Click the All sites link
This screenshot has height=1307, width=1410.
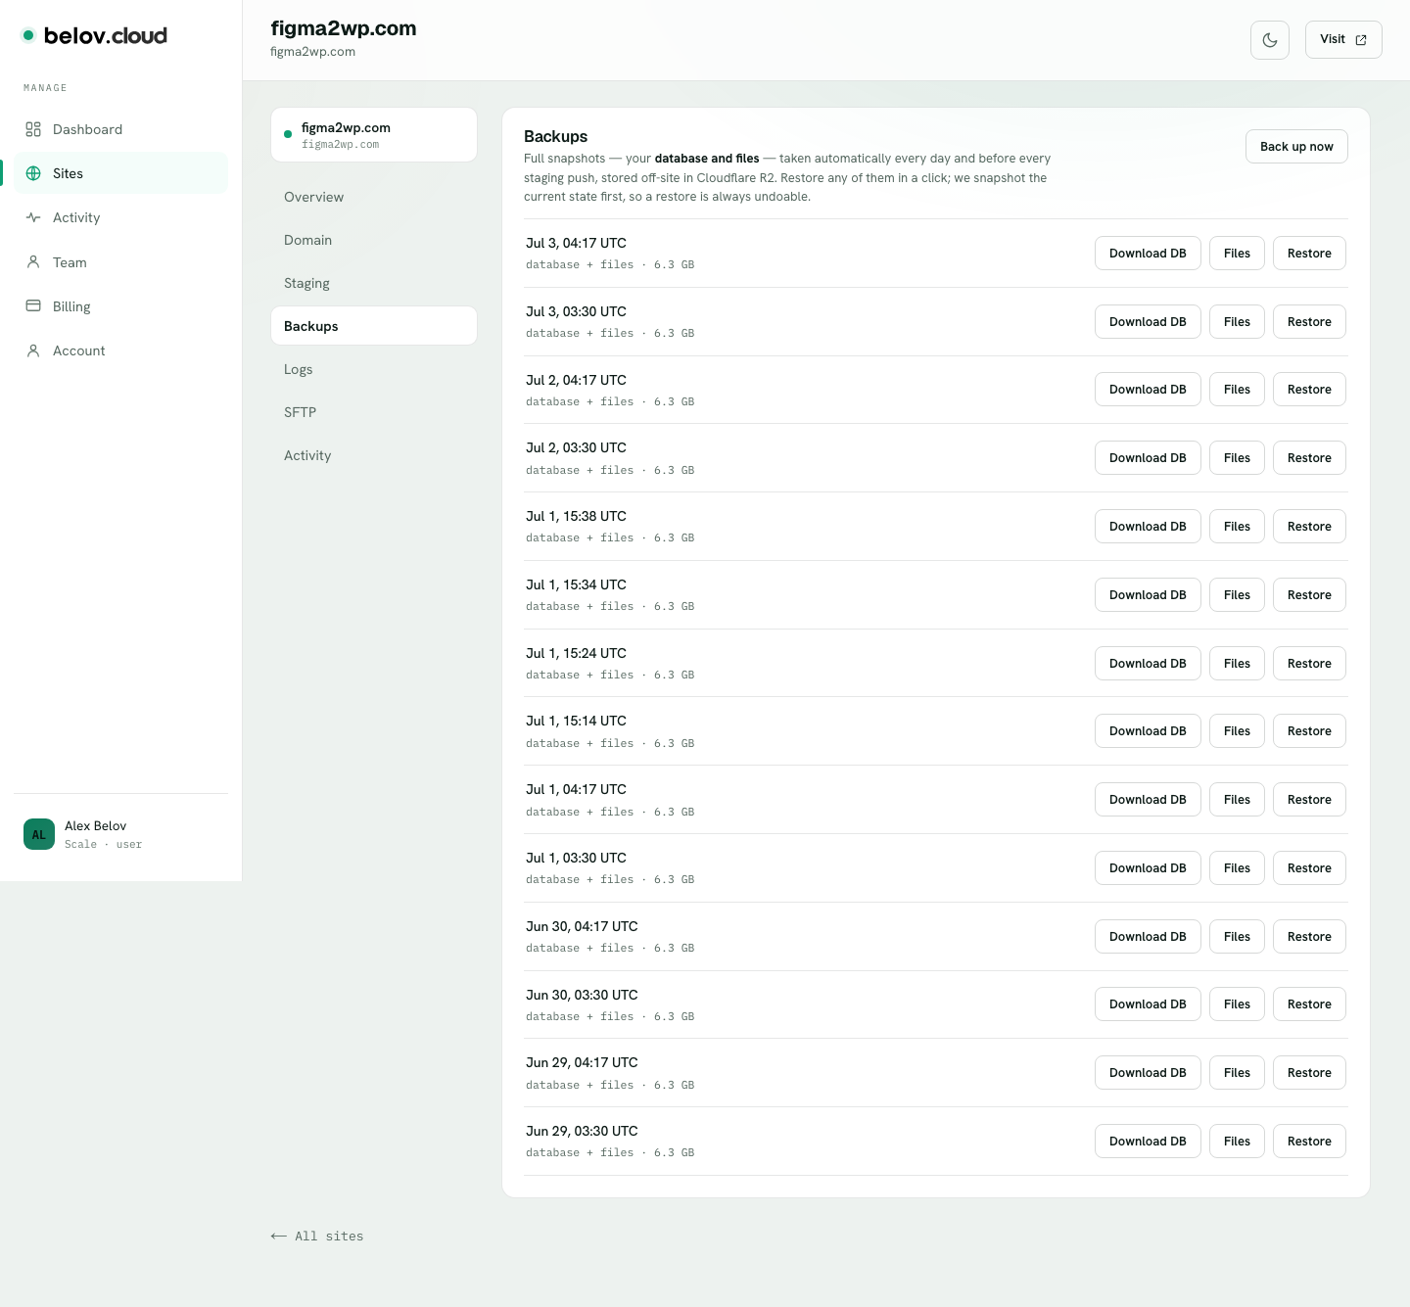point(317,1237)
